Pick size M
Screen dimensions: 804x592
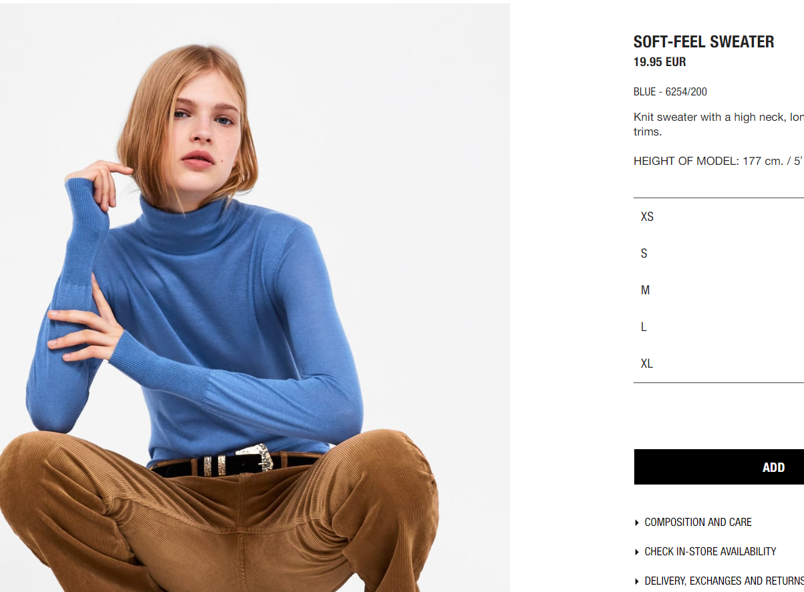718,290
